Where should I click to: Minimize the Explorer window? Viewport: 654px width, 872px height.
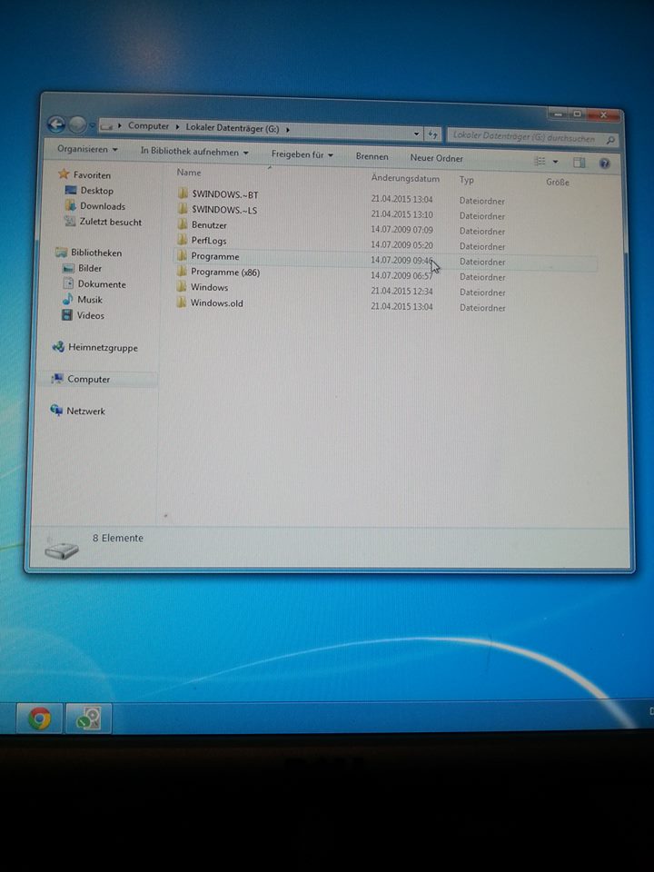(x=558, y=114)
